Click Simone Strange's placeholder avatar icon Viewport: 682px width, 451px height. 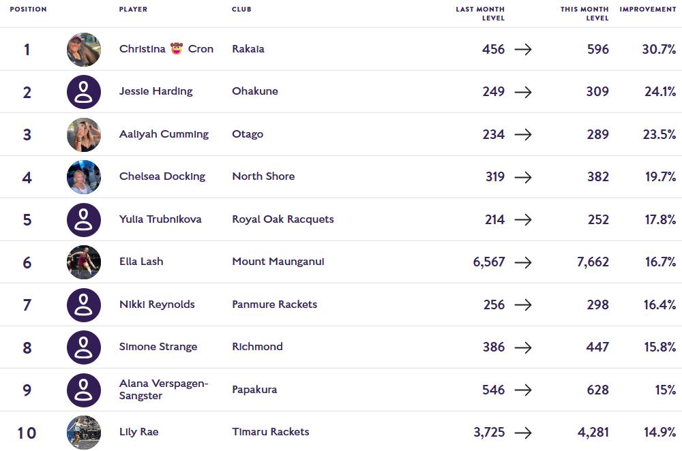point(84,347)
